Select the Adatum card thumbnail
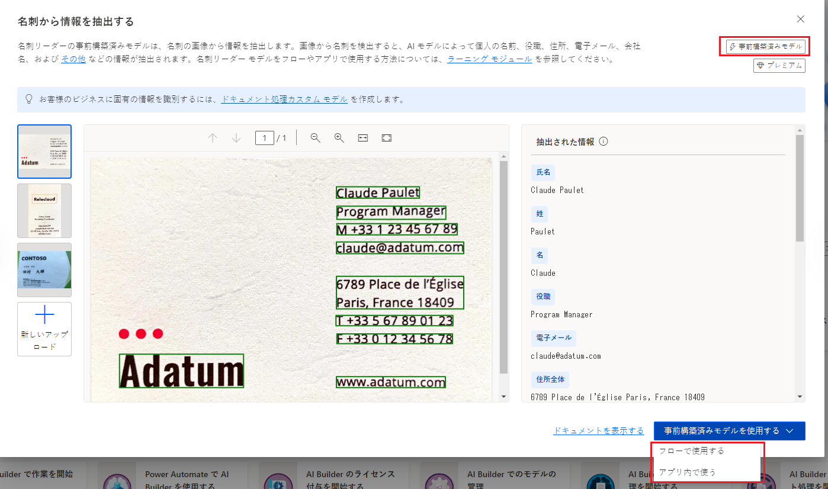This screenshot has height=489, width=828. coord(44,152)
